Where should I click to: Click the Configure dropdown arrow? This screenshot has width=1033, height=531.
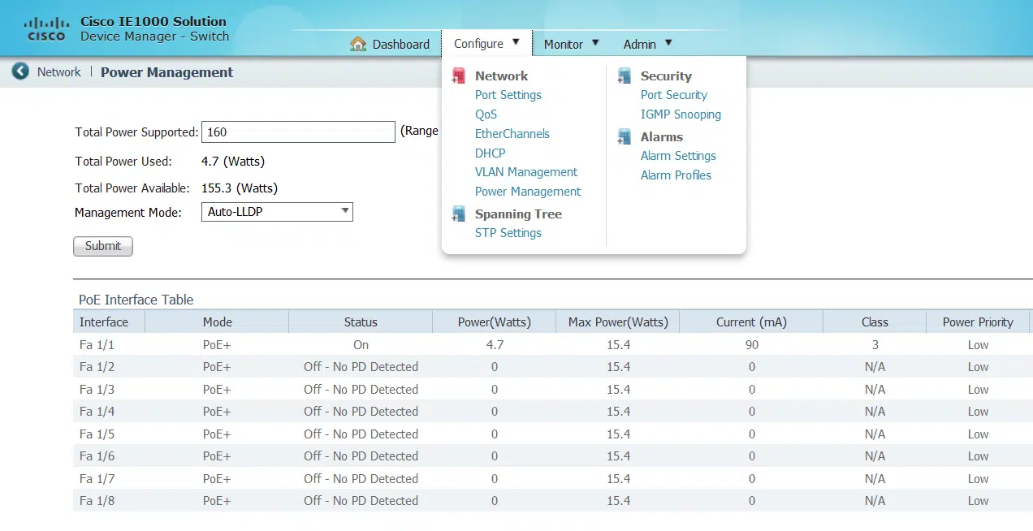click(515, 43)
